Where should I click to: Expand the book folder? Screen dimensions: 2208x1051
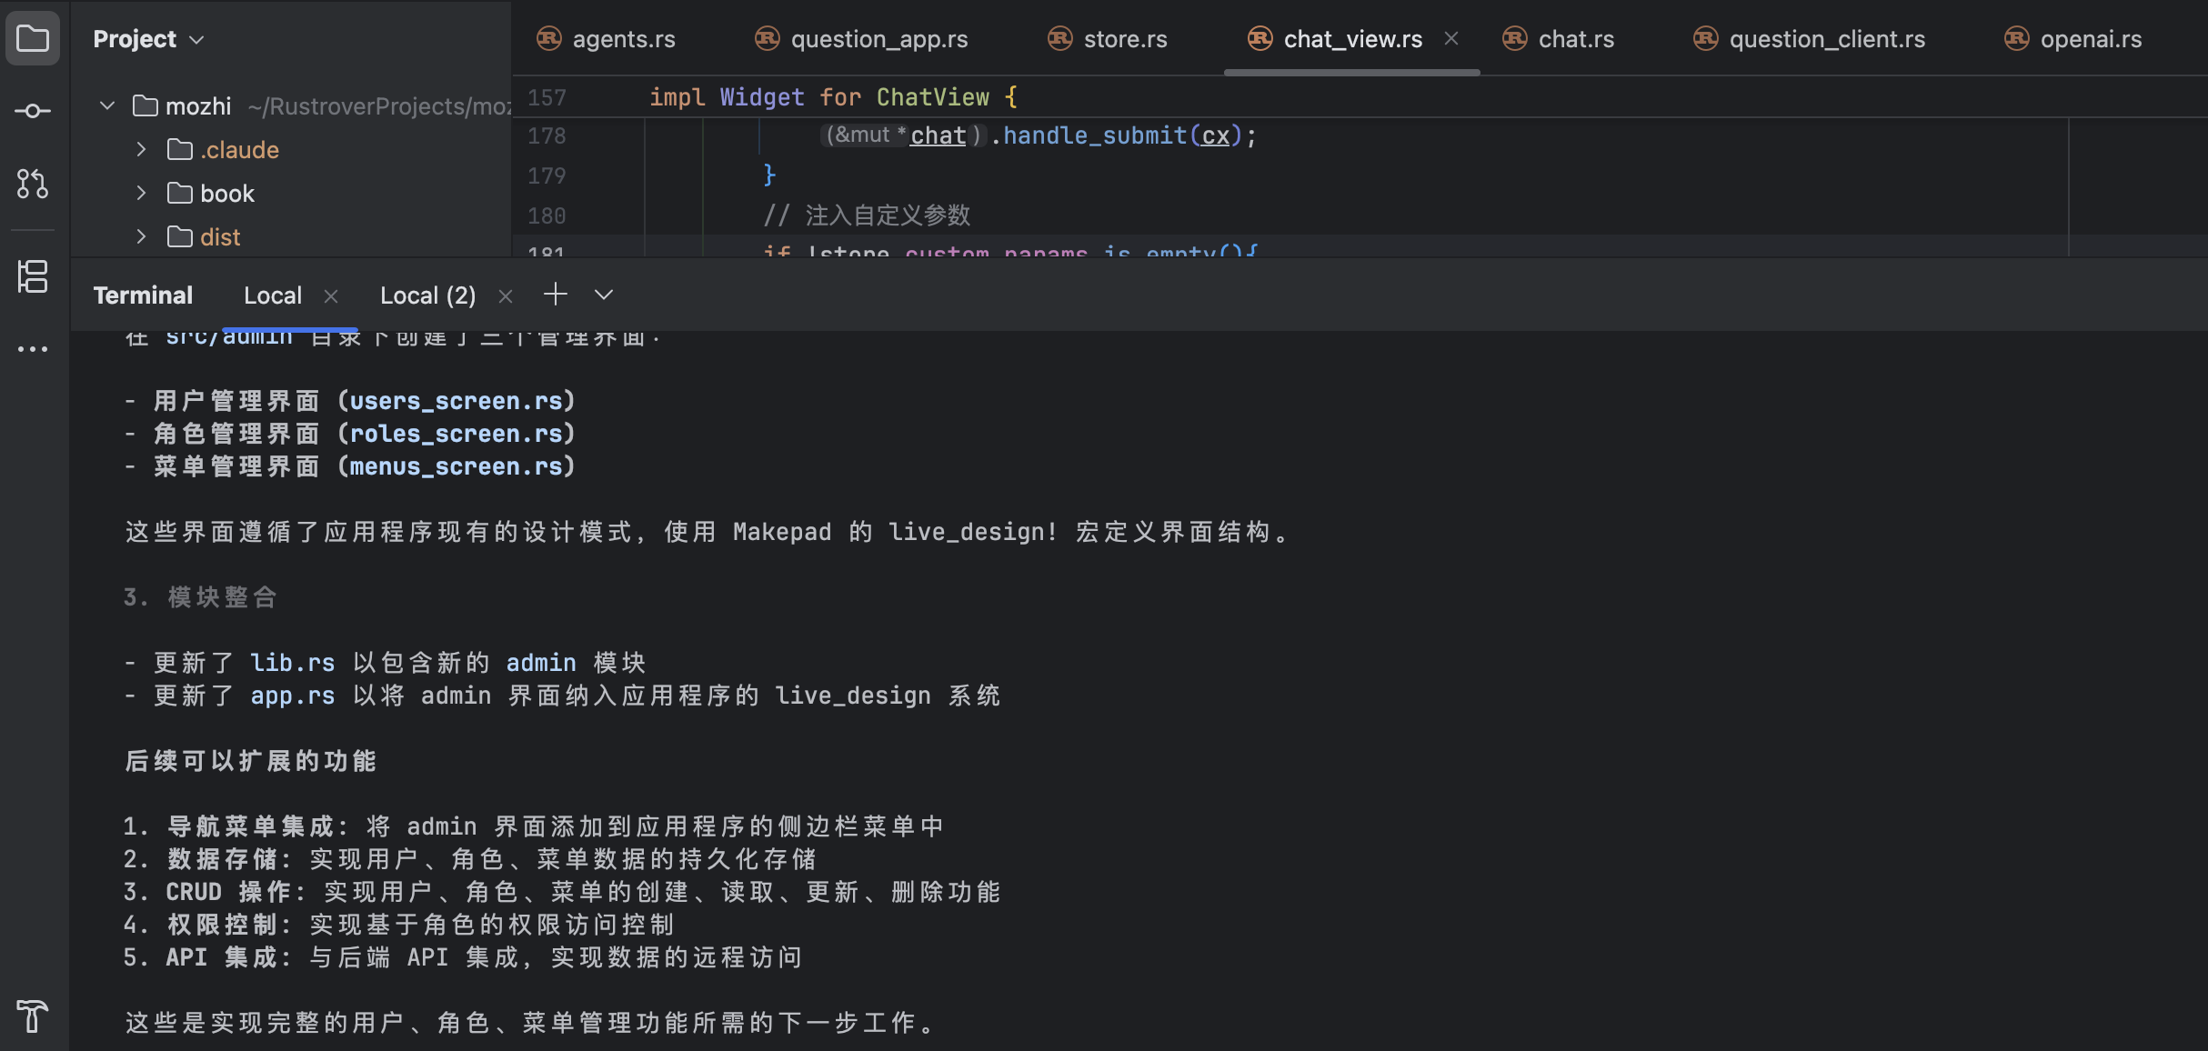click(141, 193)
